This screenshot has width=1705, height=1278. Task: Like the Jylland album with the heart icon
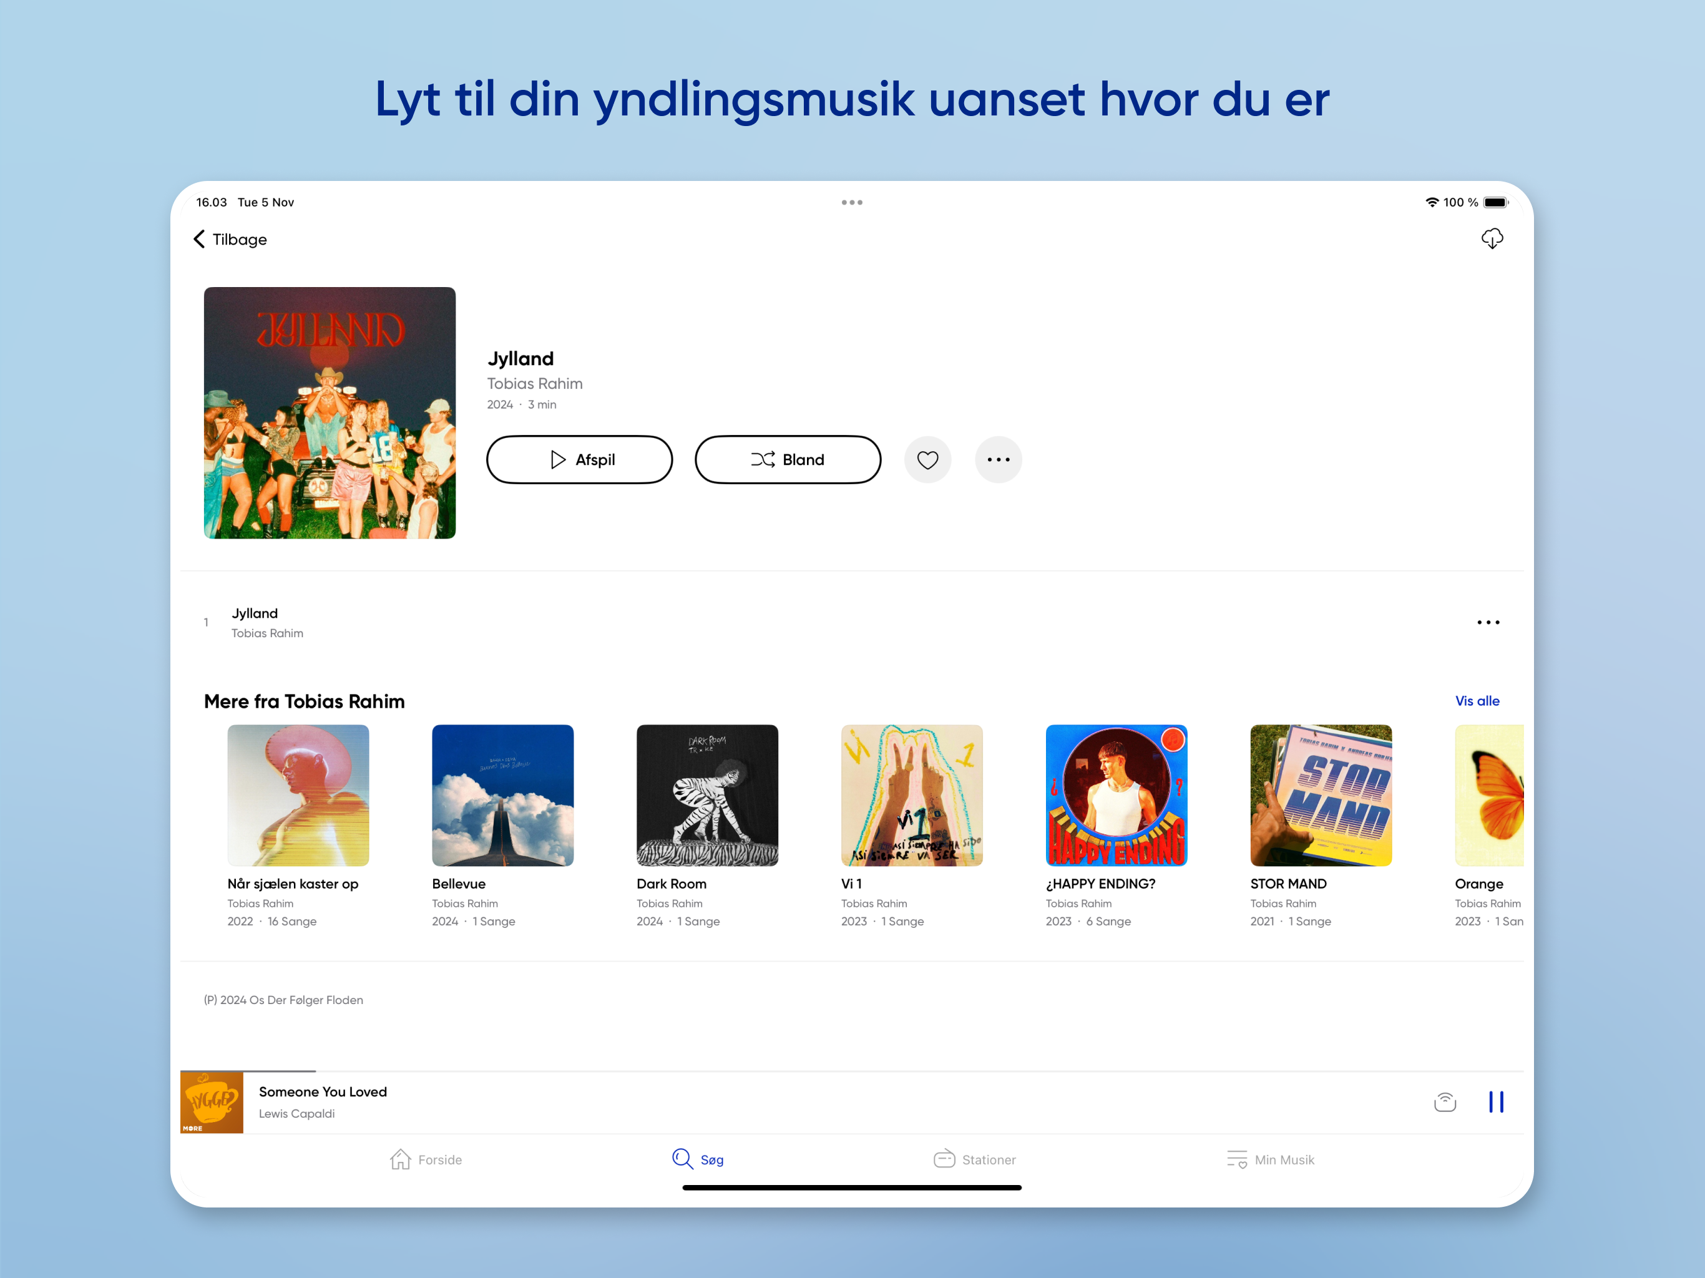(927, 459)
